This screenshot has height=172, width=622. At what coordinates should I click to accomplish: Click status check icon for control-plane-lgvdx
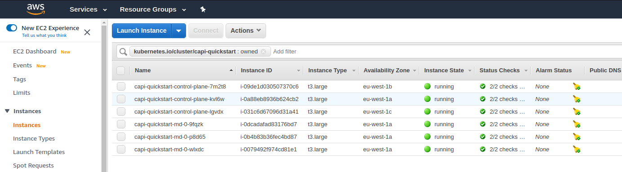point(483,112)
